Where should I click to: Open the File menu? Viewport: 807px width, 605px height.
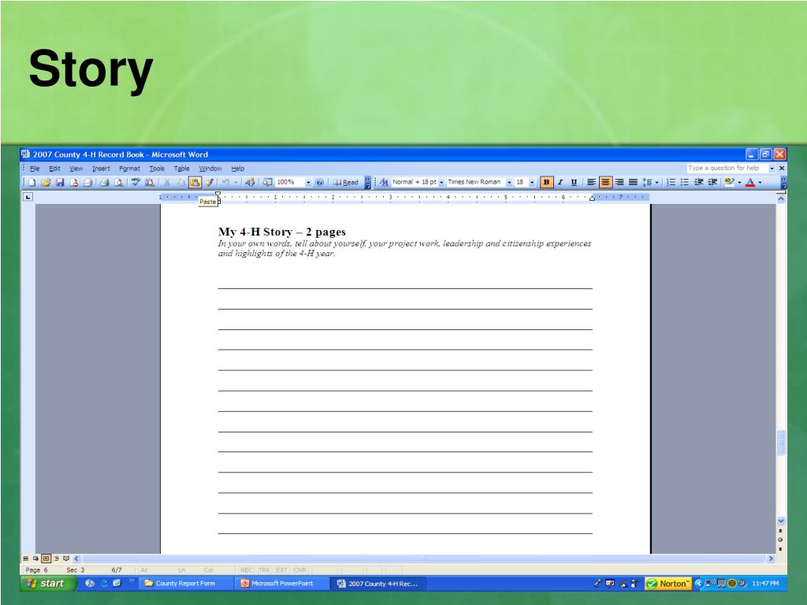pos(35,169)
